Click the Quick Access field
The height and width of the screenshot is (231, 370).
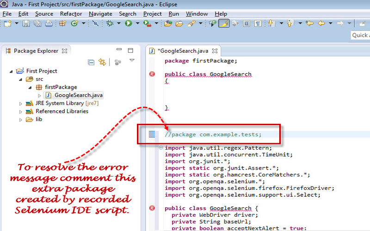coord(360,35)
